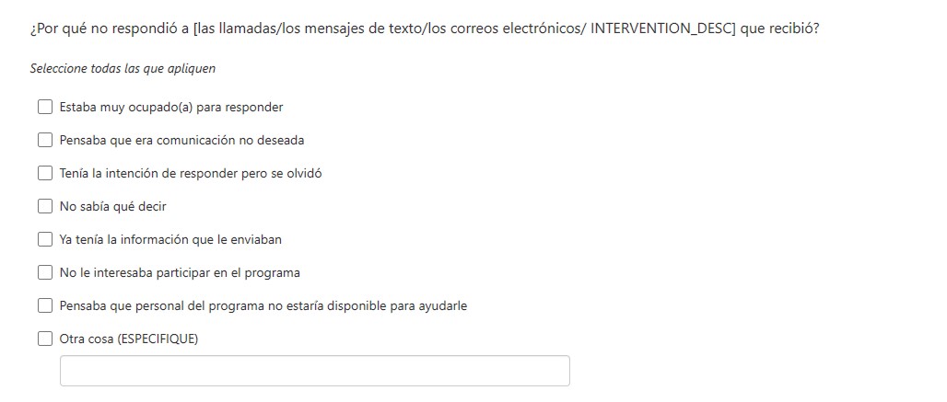Viewport: 947px width, 402px height.
Task: Enable the 'se olvidó' option checkbox
Action: coord(45,173)
